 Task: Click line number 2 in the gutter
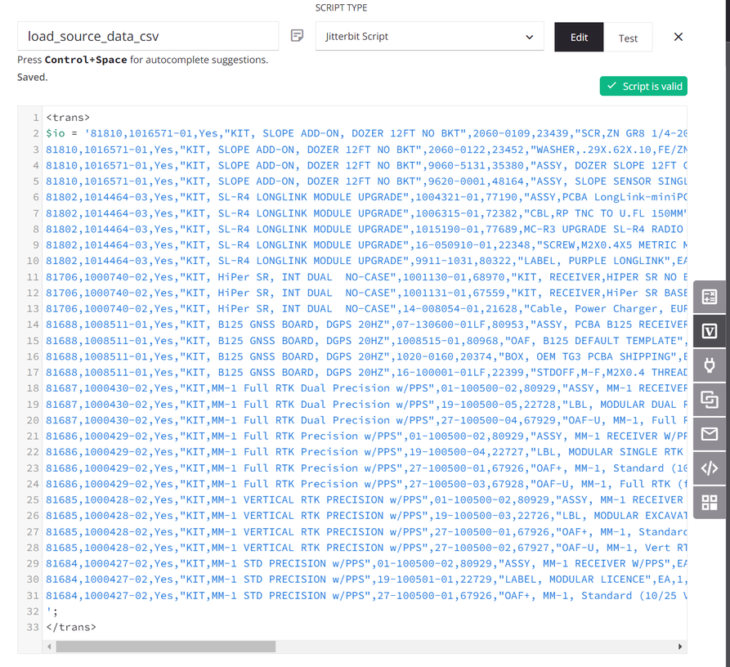(35, 132)
